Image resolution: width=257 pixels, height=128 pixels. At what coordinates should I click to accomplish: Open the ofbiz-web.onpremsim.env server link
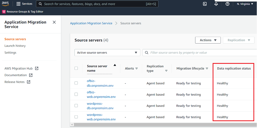point(101,94)
